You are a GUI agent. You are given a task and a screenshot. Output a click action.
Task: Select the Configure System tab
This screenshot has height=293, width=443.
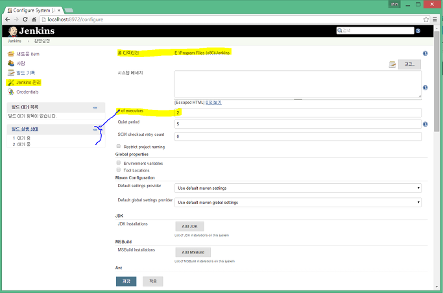33,10
